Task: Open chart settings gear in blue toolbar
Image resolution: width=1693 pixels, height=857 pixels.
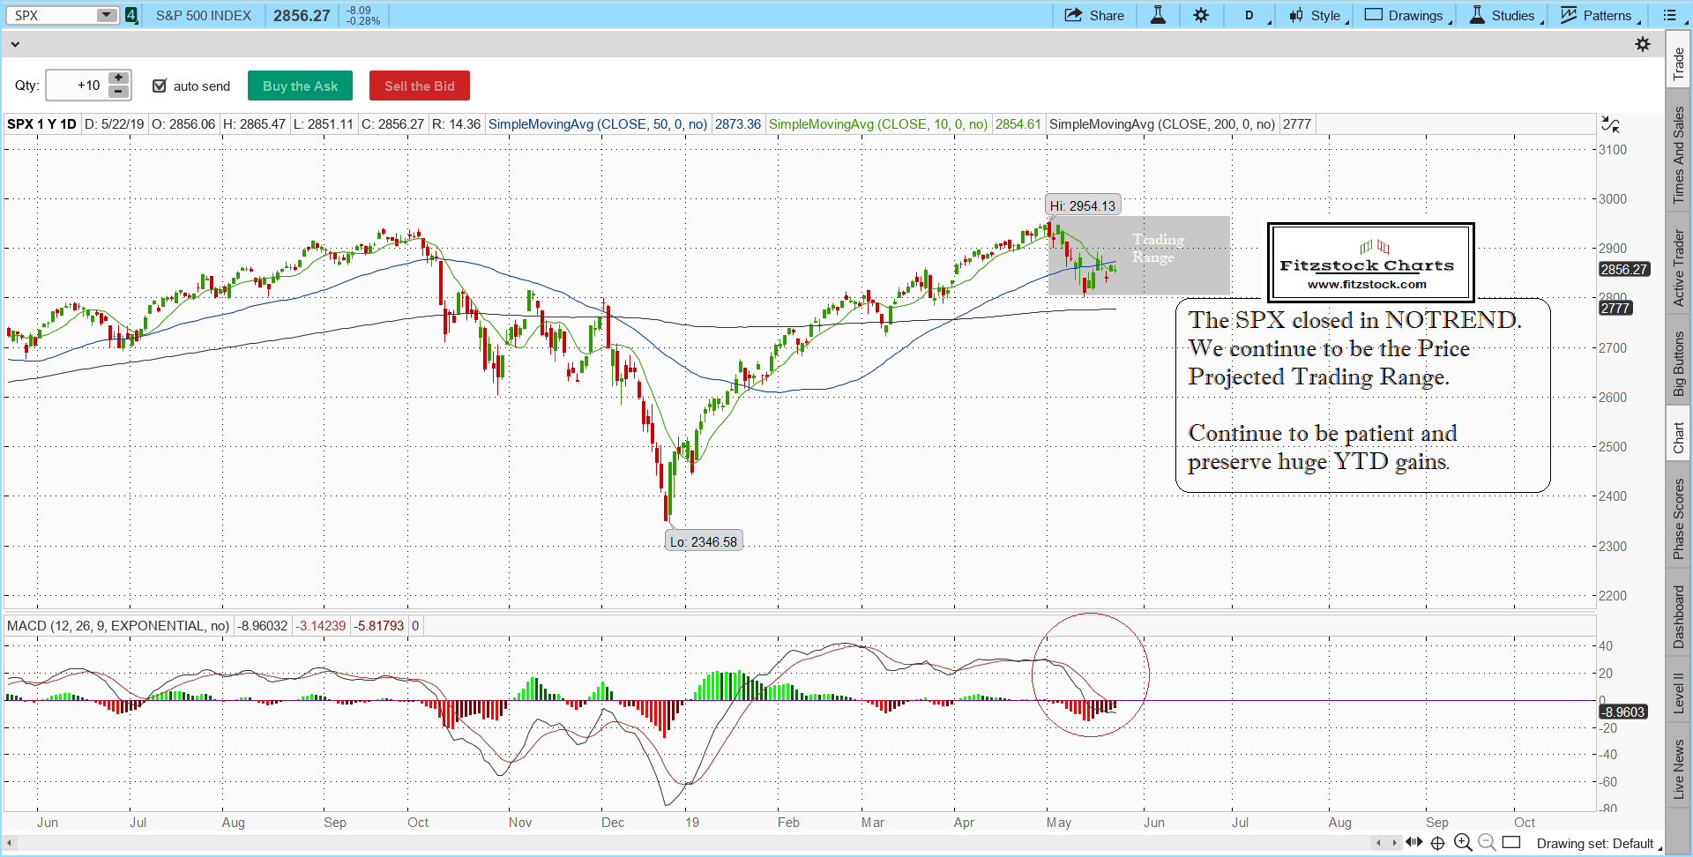Action: [x=1201, y=15]
